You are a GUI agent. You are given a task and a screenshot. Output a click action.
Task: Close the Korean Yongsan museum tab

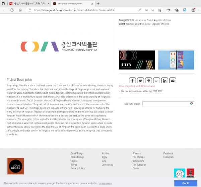(x=49, y=4)
